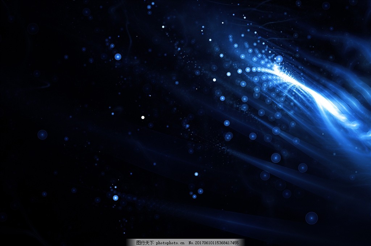Click the bright orb at top of light streak
This screenshot has height=246, width=371.
click(x=279, y=59)
